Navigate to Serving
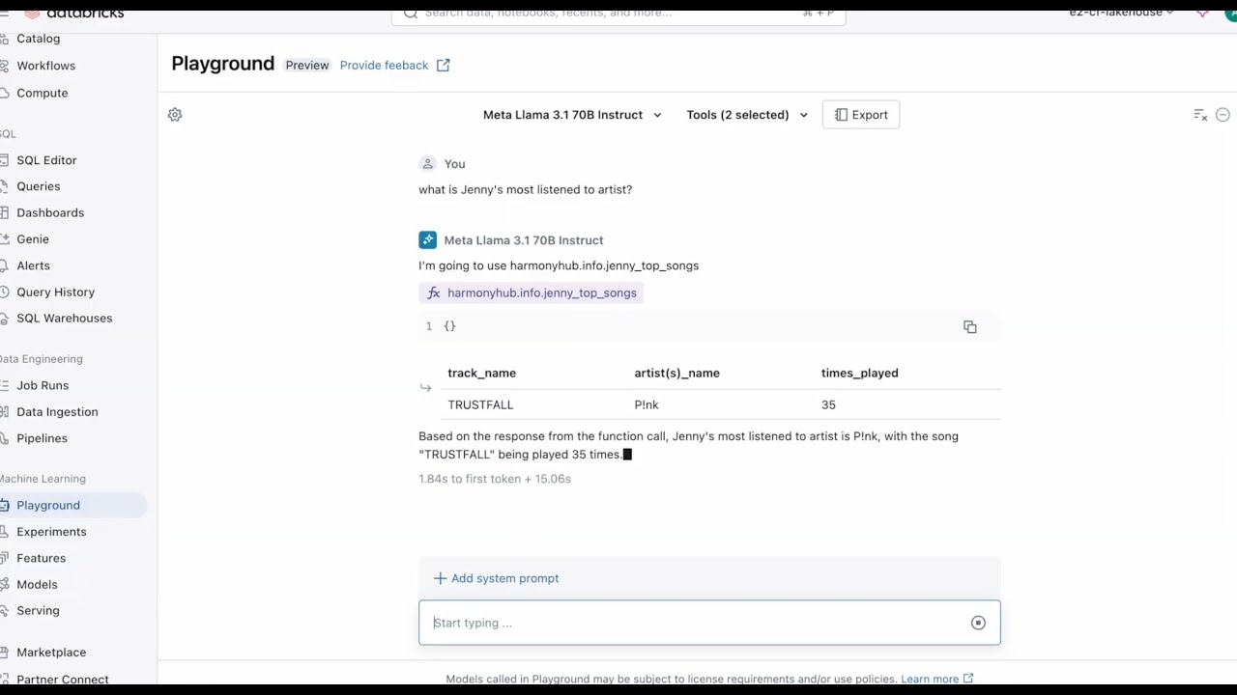The height and width of the screenshot is (695, 1237). (38, 610)
